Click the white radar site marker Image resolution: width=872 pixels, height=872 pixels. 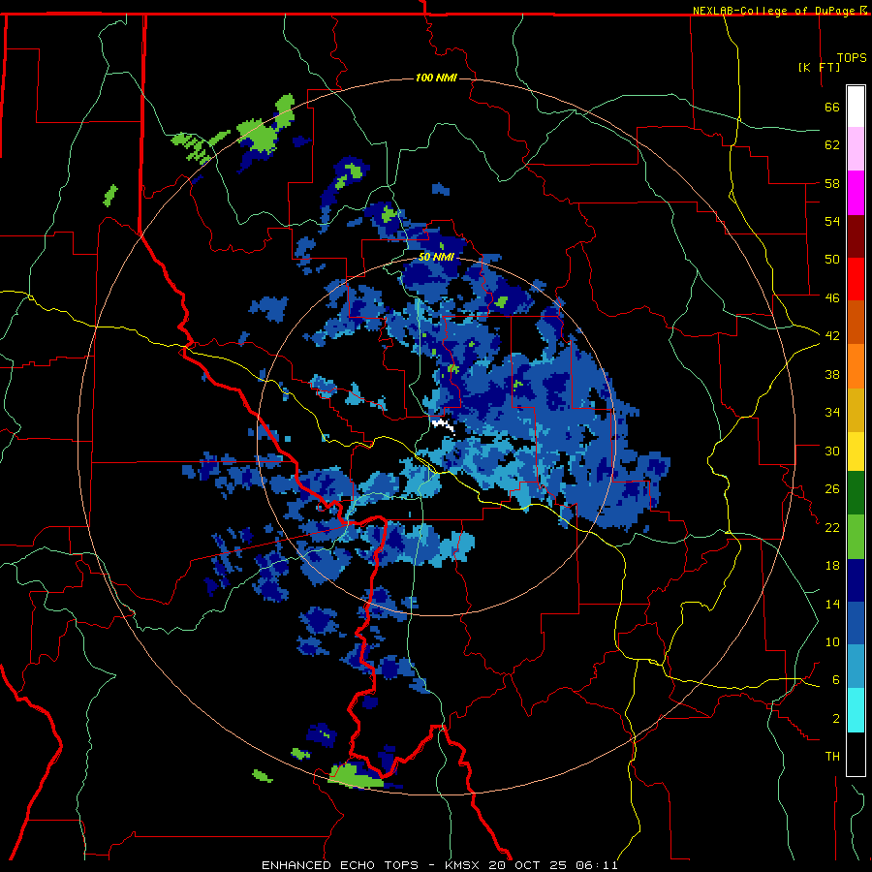pos(443,425)
